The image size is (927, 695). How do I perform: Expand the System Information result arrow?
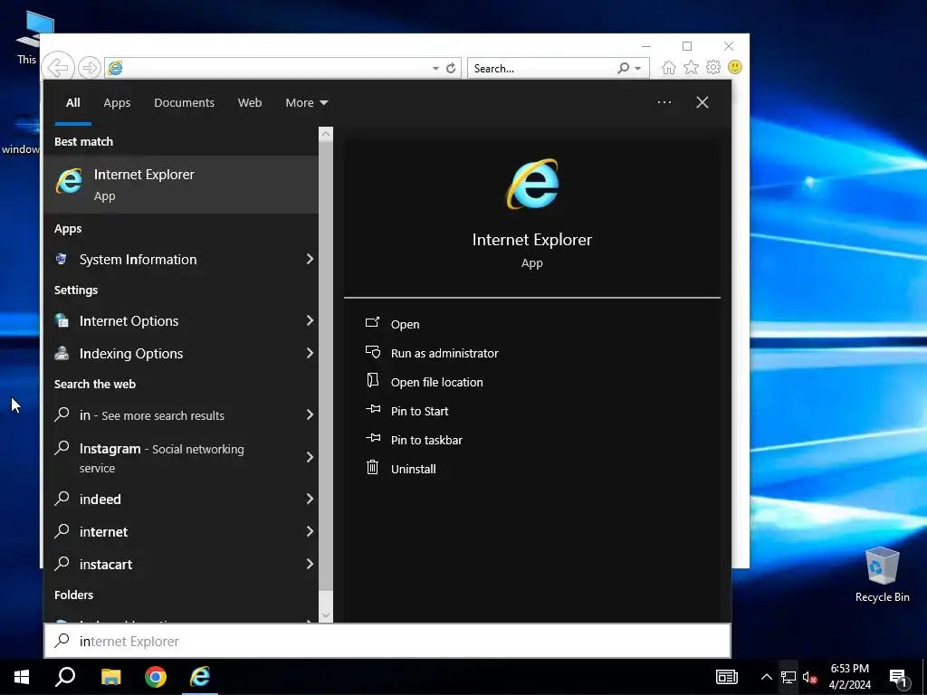(x=310, y=259)
